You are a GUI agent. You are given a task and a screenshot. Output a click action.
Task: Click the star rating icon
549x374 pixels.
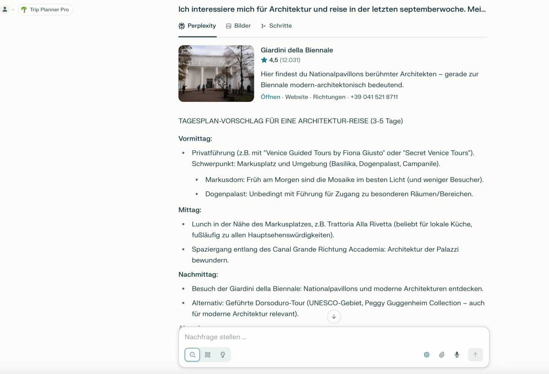[x=264, y=60]
